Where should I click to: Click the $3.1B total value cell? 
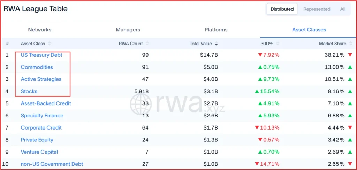pos(211,91)
